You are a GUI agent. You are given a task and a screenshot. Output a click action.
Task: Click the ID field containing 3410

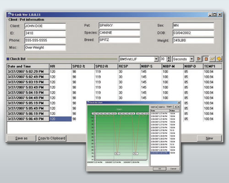pyautogui.click(x=45, y=33)
